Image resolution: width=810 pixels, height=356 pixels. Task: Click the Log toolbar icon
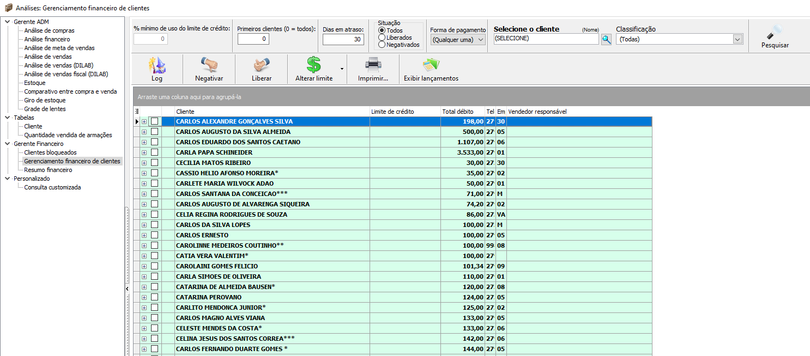click(x=157, y=66)
